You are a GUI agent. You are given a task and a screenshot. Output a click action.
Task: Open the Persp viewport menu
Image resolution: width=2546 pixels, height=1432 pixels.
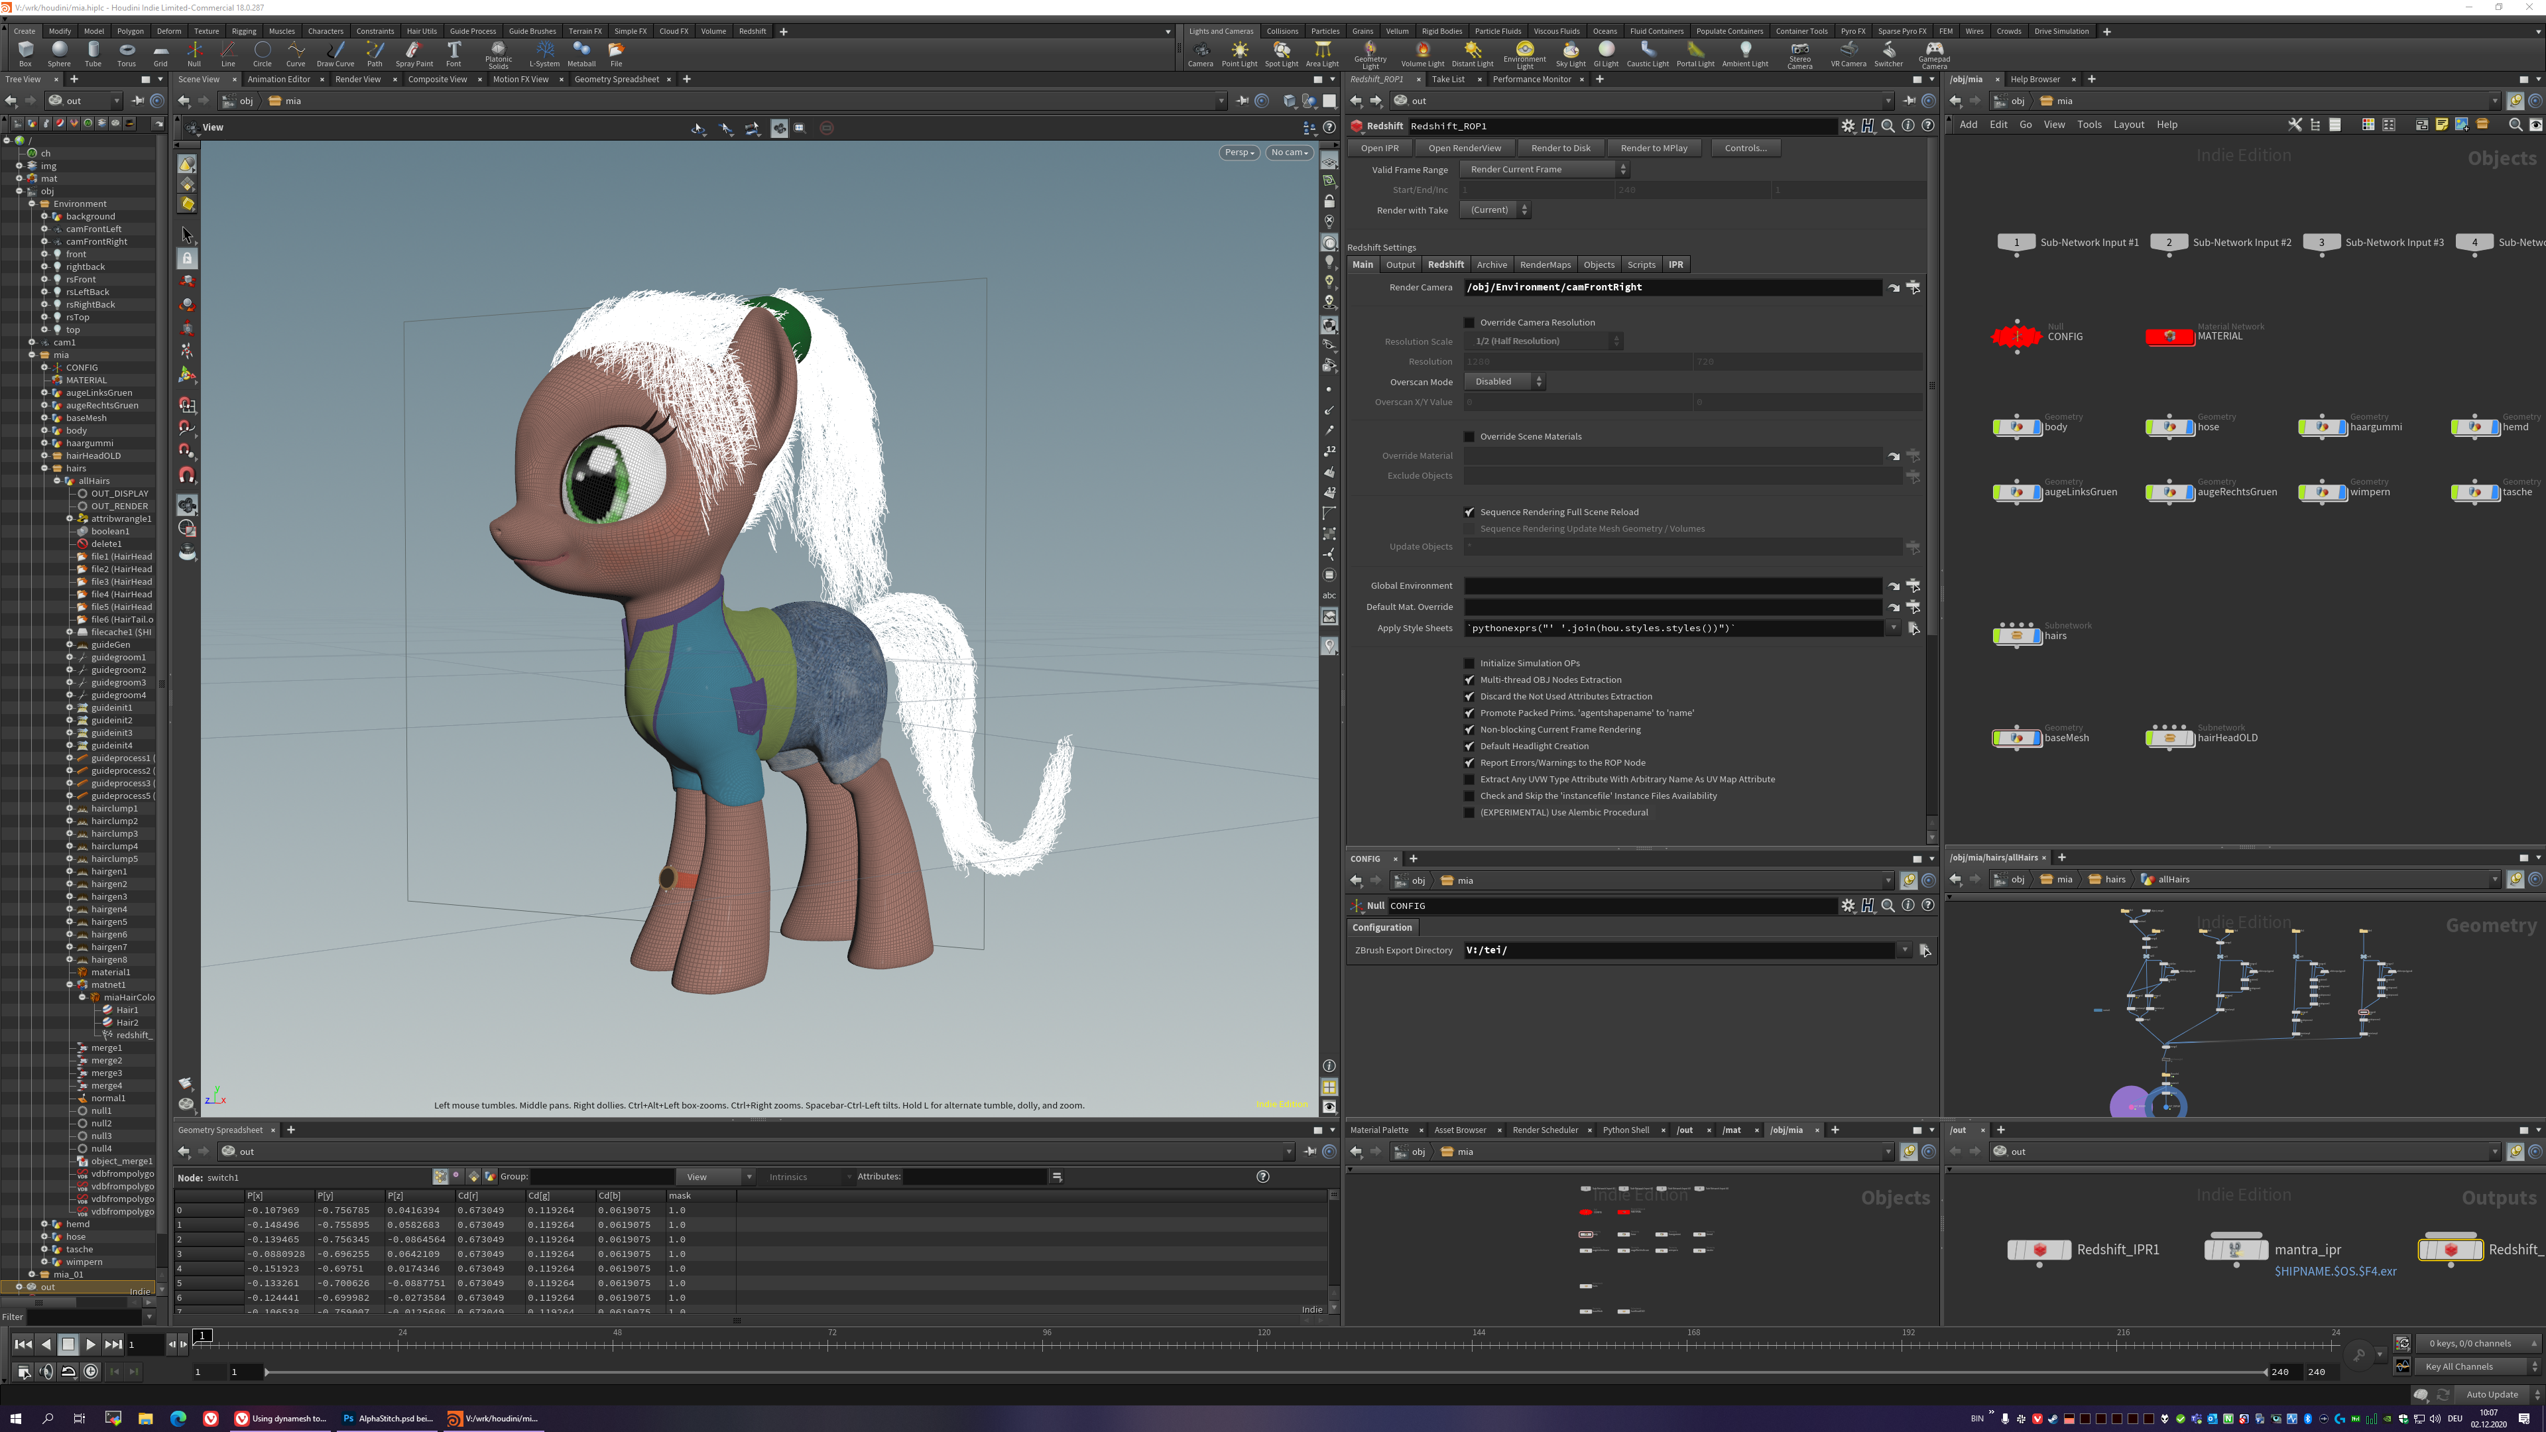pyautogui.click(x=1239, y=152)
